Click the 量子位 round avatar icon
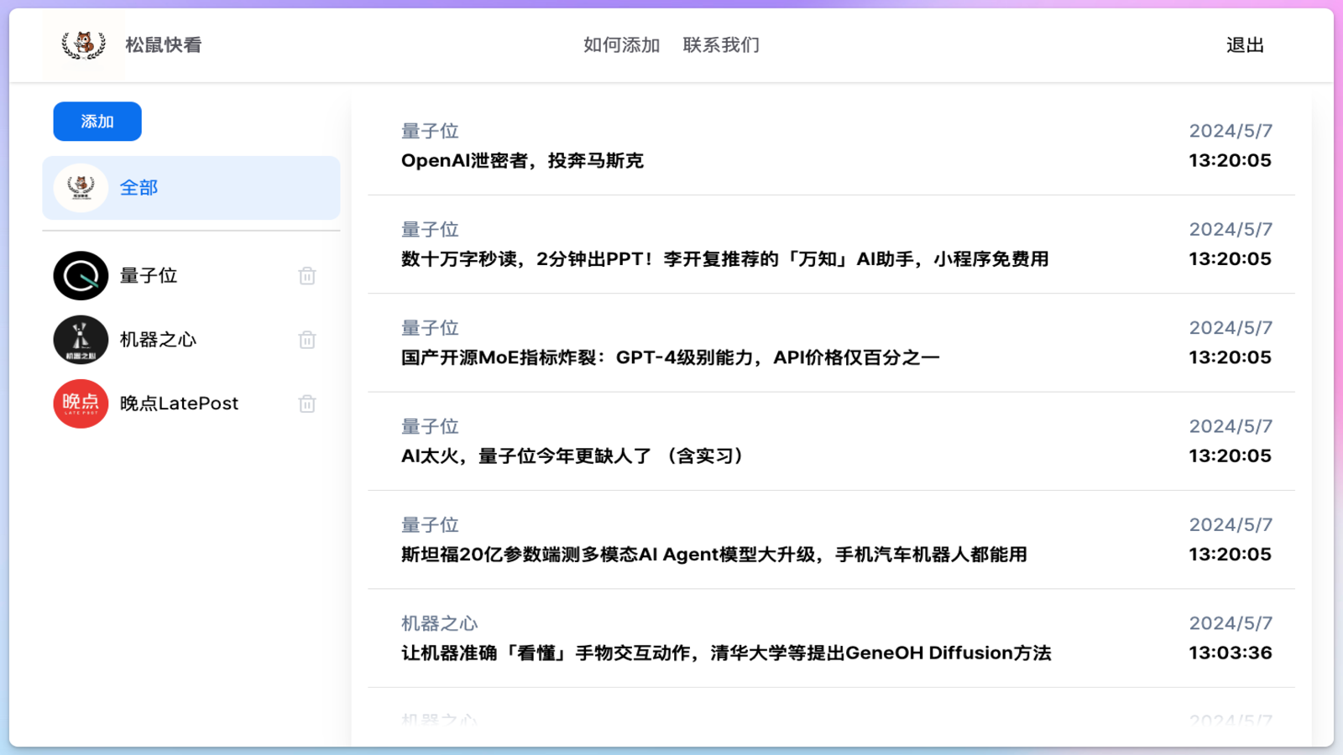This screenshot has height=755, width=1343. tap(81, 276)
